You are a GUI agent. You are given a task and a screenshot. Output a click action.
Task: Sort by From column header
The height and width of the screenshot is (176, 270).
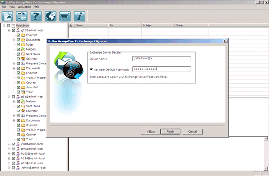pyautogui.click(x=91, y=25)
